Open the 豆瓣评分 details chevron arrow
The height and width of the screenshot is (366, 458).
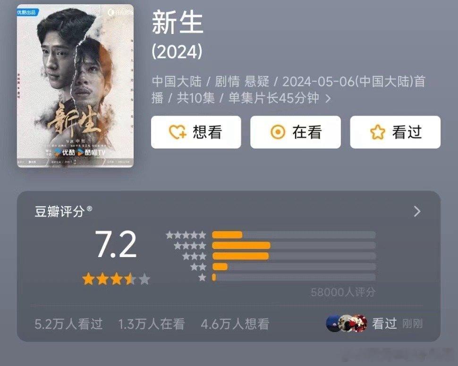coord(417,211)
